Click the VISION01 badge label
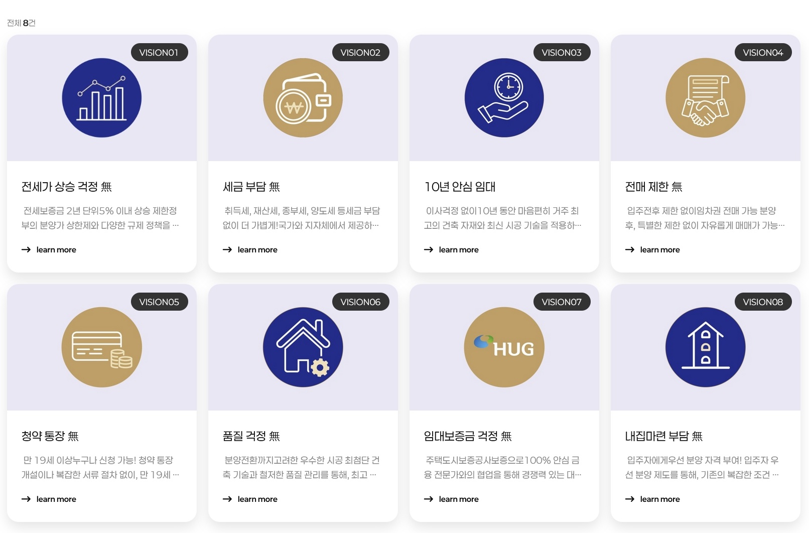Image resolution: width=809 pixels, height=533 pixels. click(159, 52)
